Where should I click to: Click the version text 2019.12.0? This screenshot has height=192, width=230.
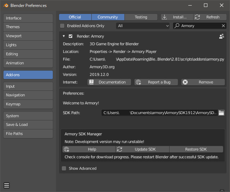(x=99, y=74)
